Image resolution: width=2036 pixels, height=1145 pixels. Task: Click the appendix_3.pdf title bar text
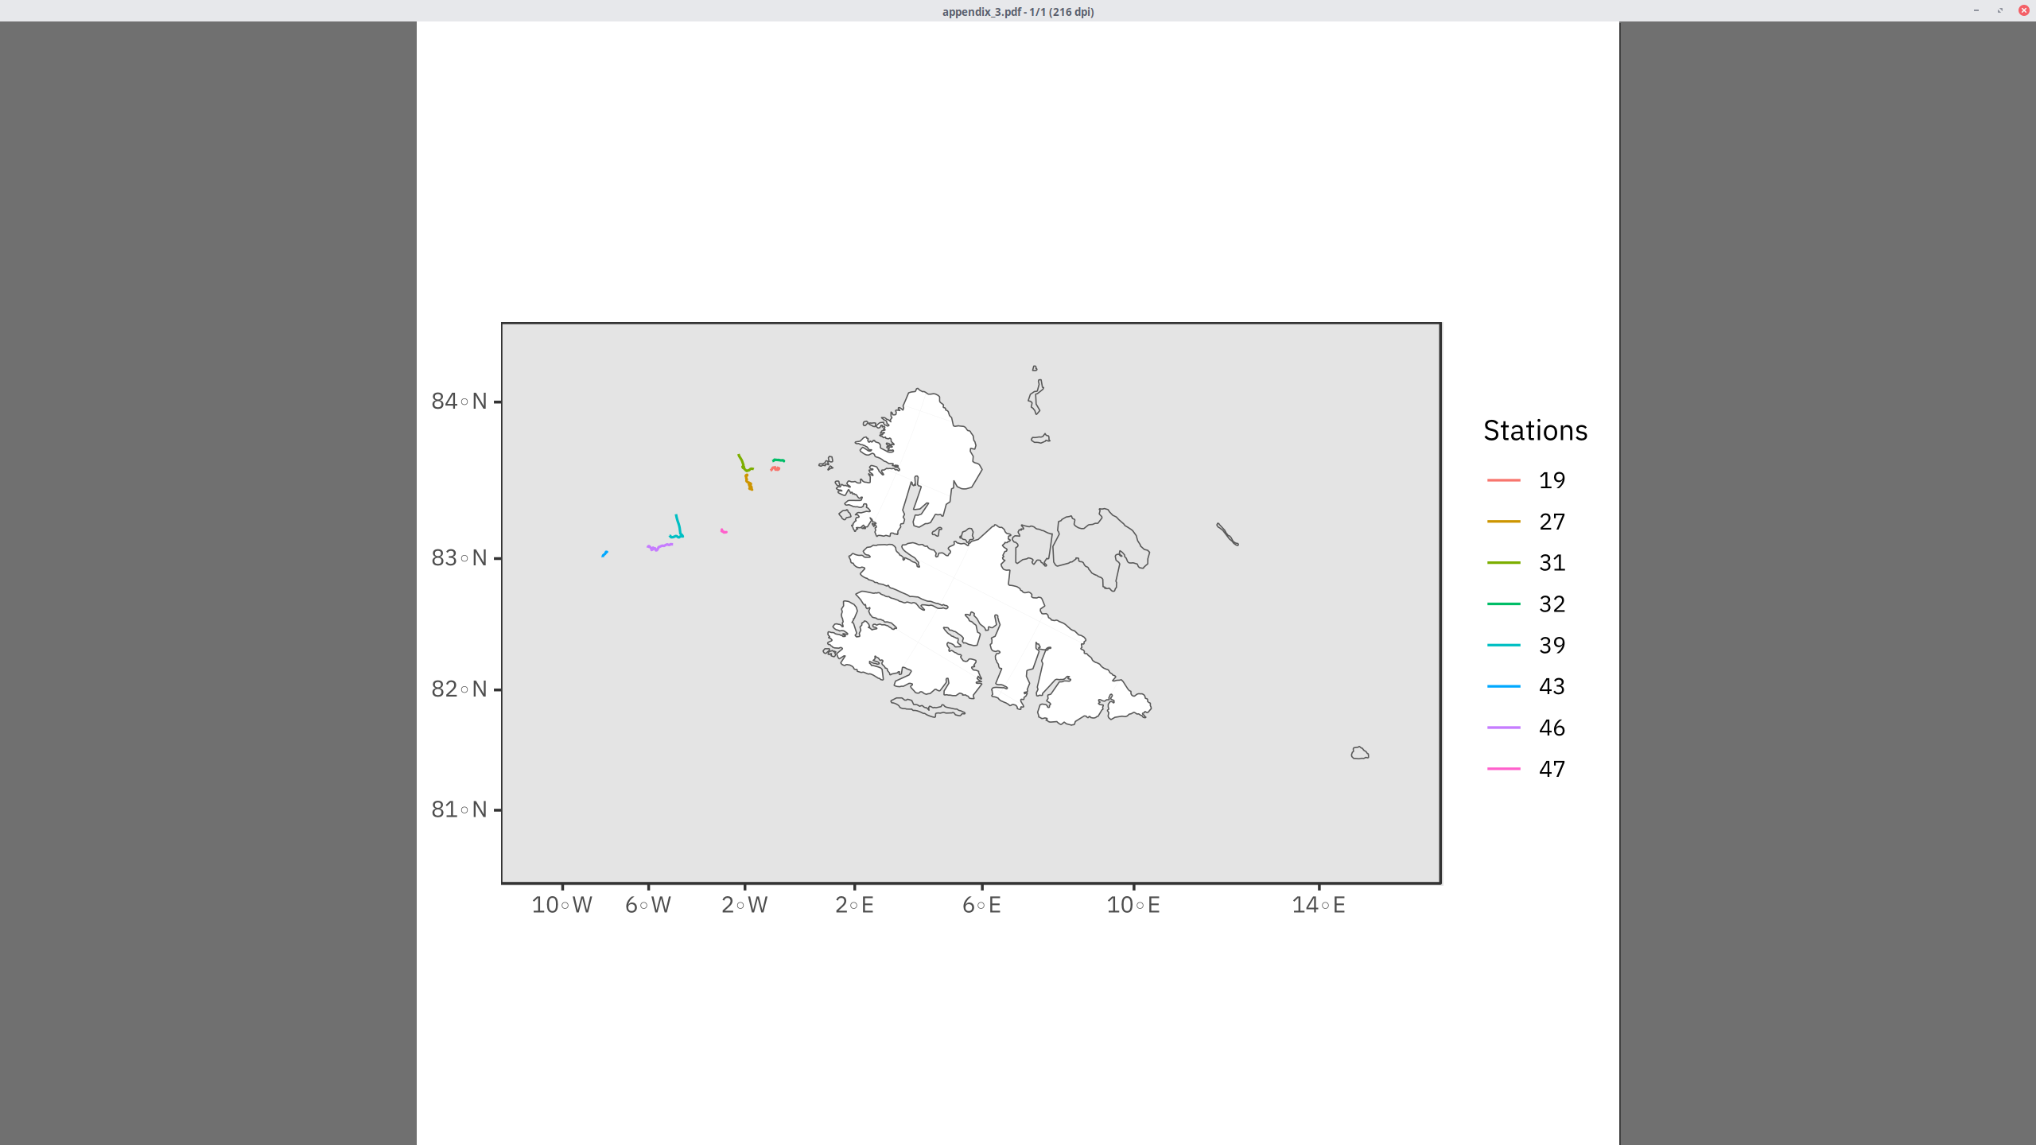click(x=1016, y=12)
